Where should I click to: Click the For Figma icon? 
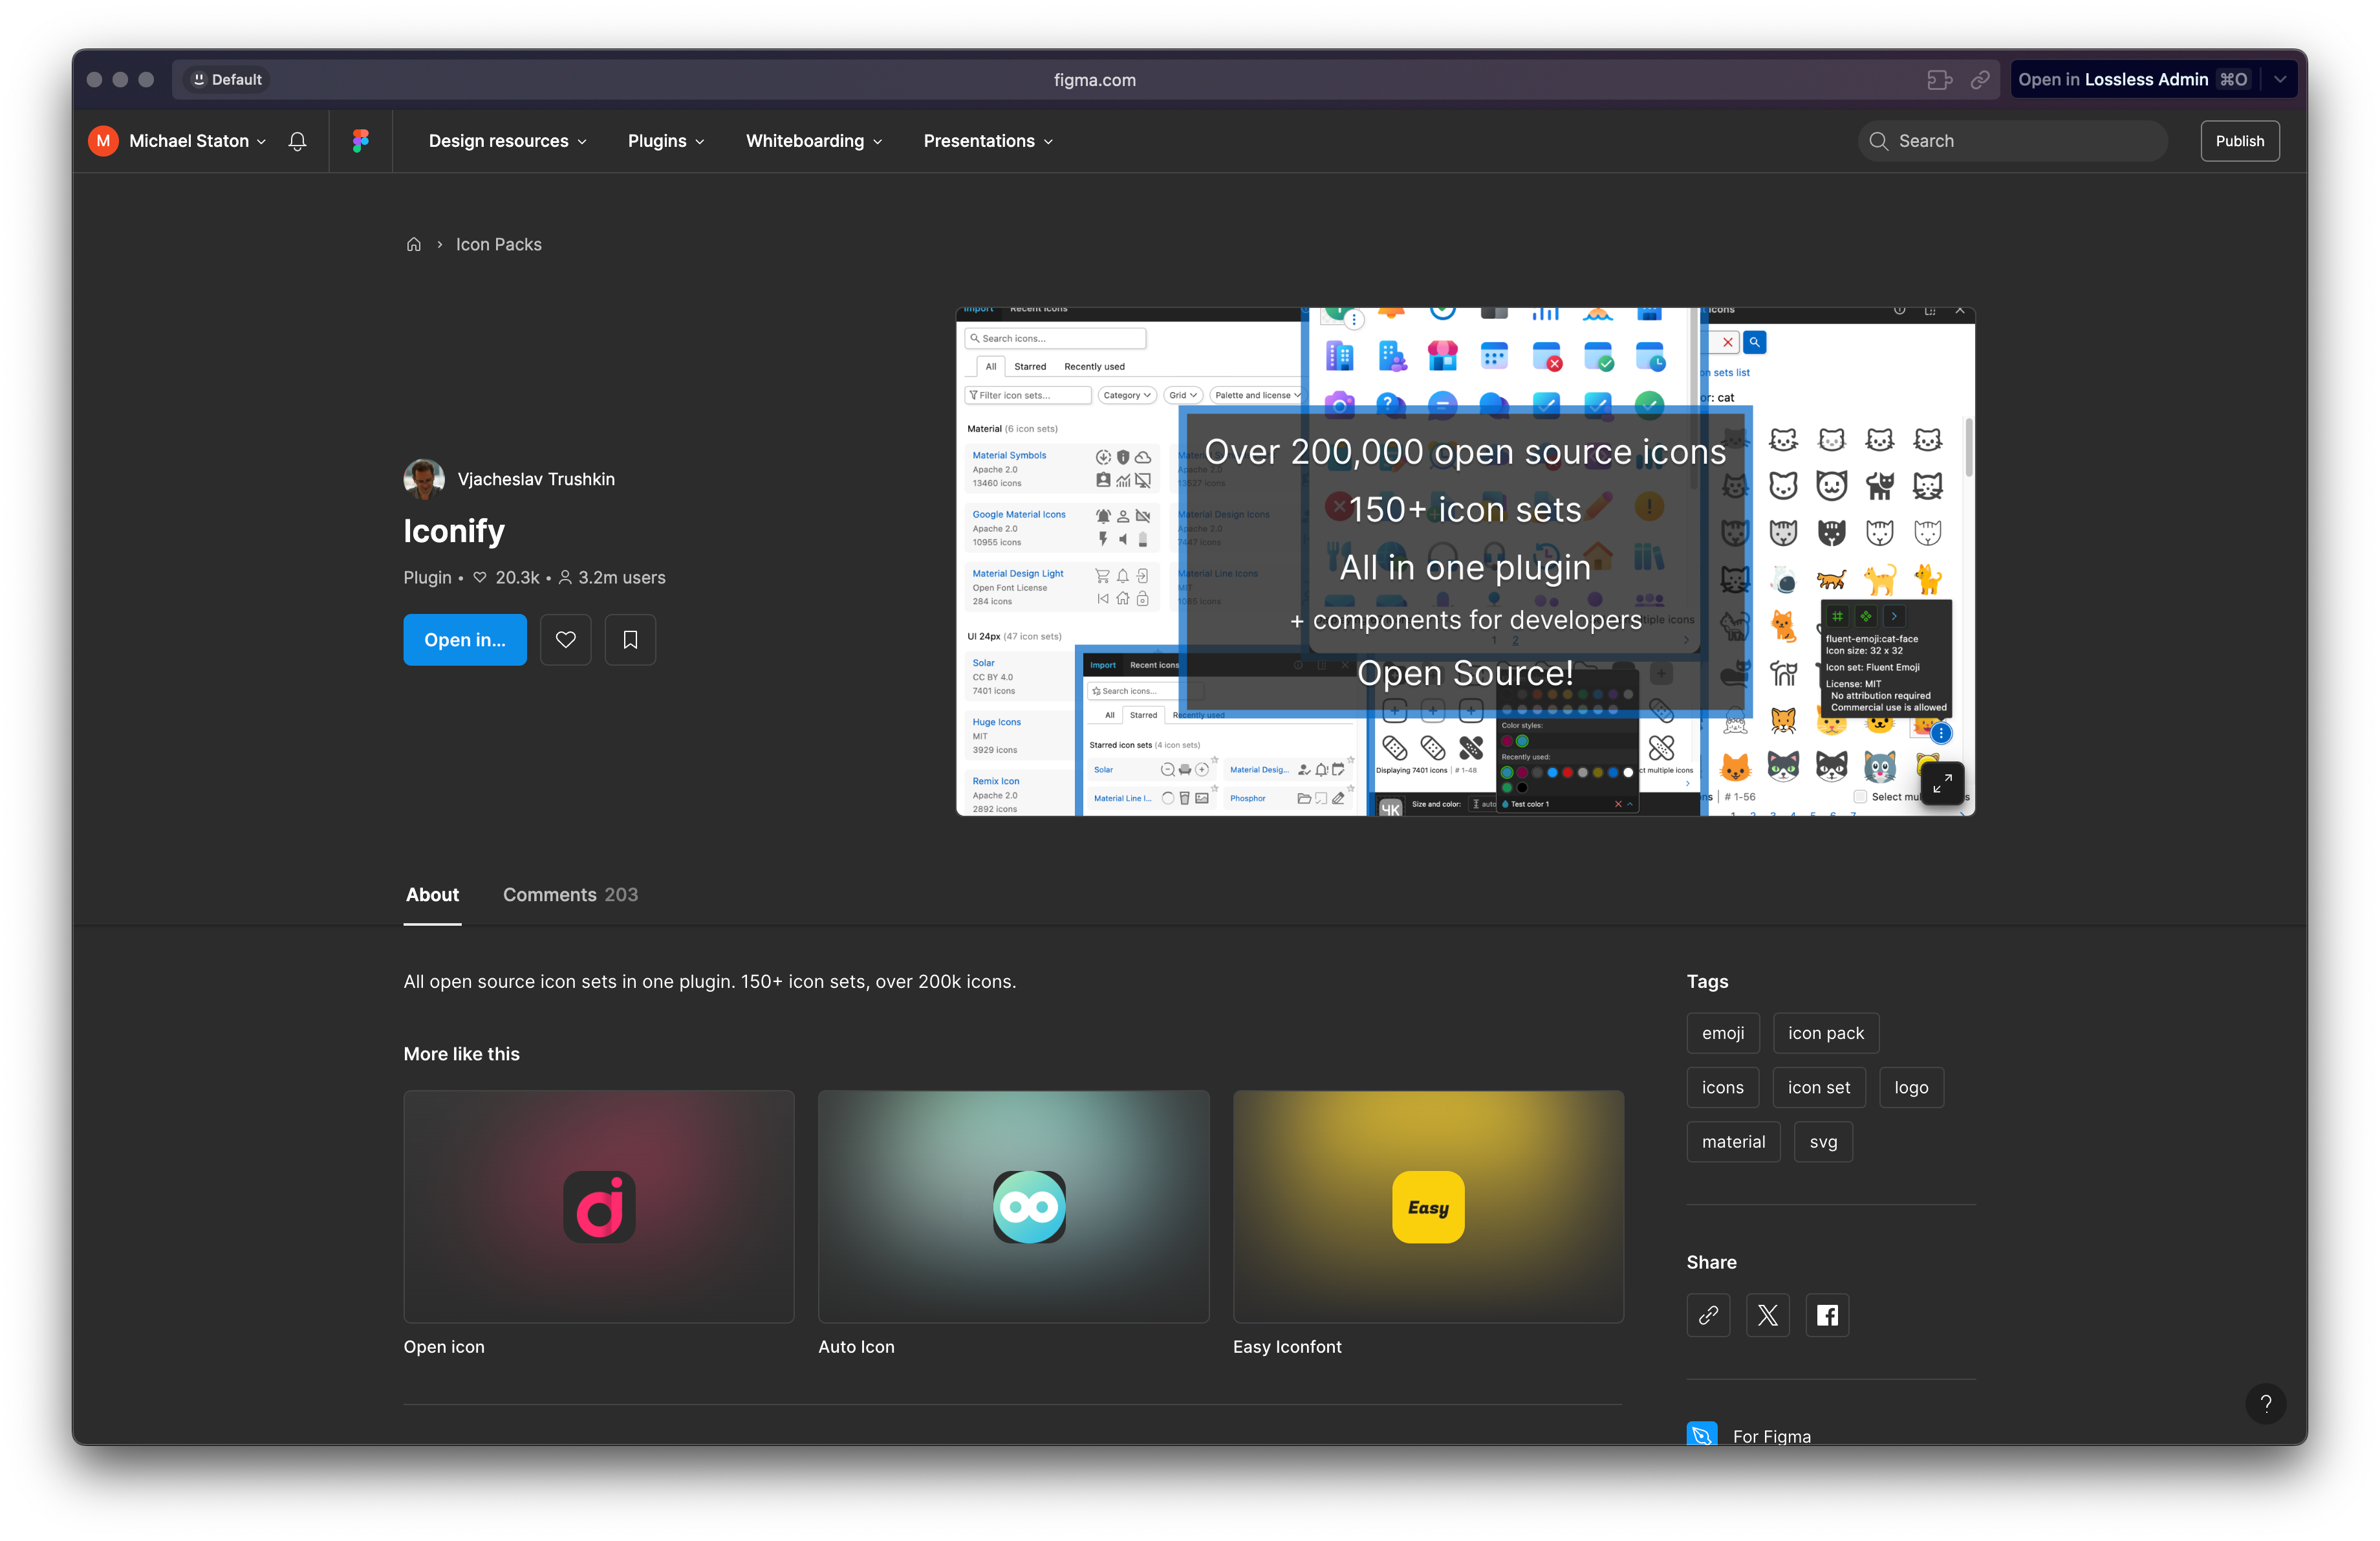[1702, 1434]
